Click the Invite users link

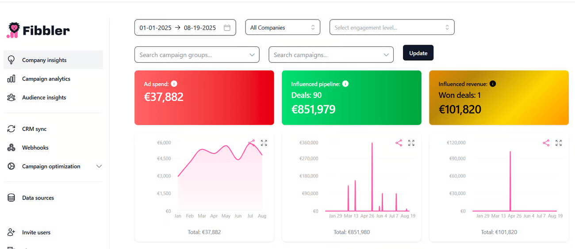point(36,232)
